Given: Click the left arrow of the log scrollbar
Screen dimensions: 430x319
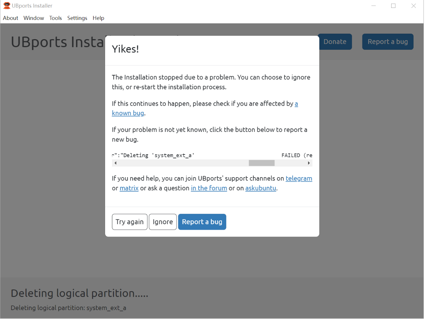Looking at the screenshot, I should coord(115,163).
